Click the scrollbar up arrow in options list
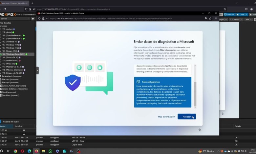Viewport: 256px width, 154px height. coord(195,65)
